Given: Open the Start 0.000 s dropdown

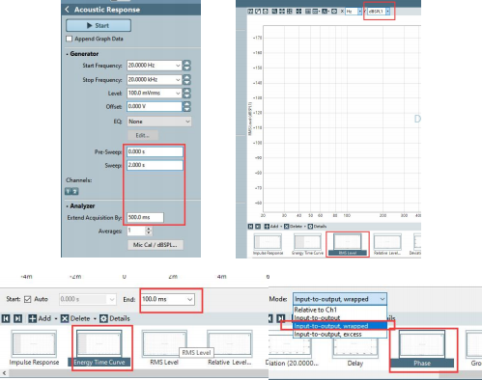Looking at the screenshot, I should coord(112,299).
